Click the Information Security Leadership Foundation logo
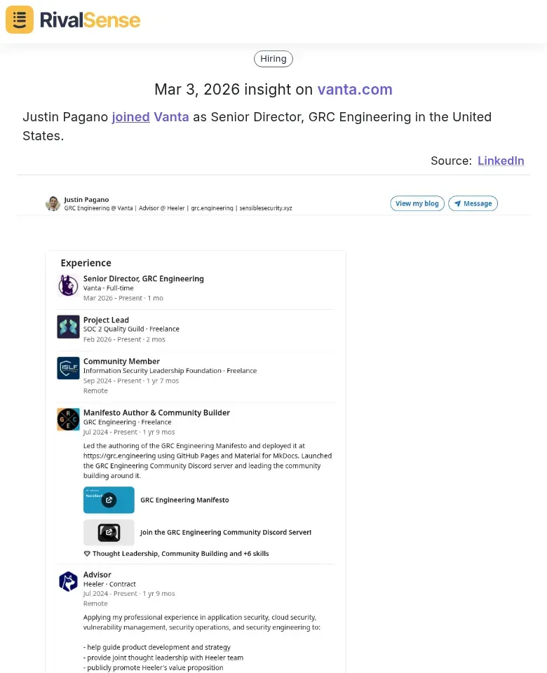The width and height of the screenshot is (547, 673). tap(68, 369)
